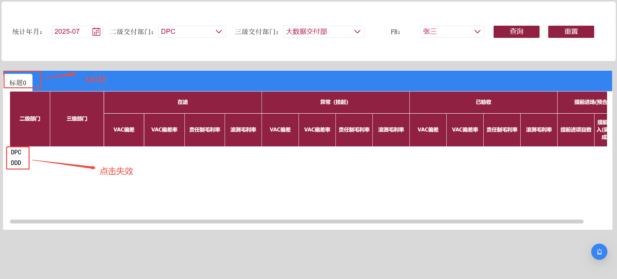Click 滚测毛利率 header under 异常 (挂起)
617x279 pixels.
point(391,130)
